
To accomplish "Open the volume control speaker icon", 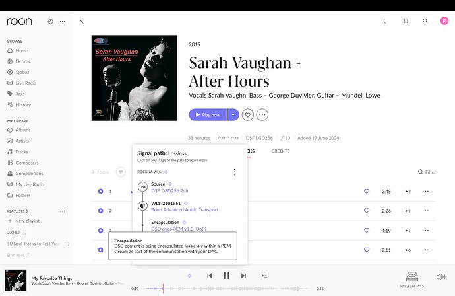I will pos(440,277).
